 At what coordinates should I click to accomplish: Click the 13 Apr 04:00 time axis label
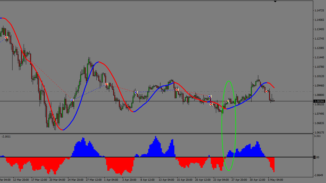(166, 180)
